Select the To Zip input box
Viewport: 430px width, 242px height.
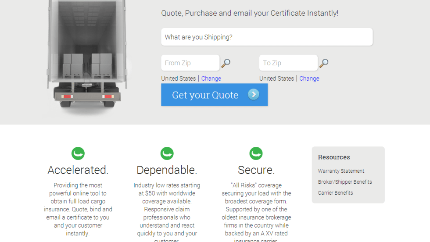[x=288, y=63]
